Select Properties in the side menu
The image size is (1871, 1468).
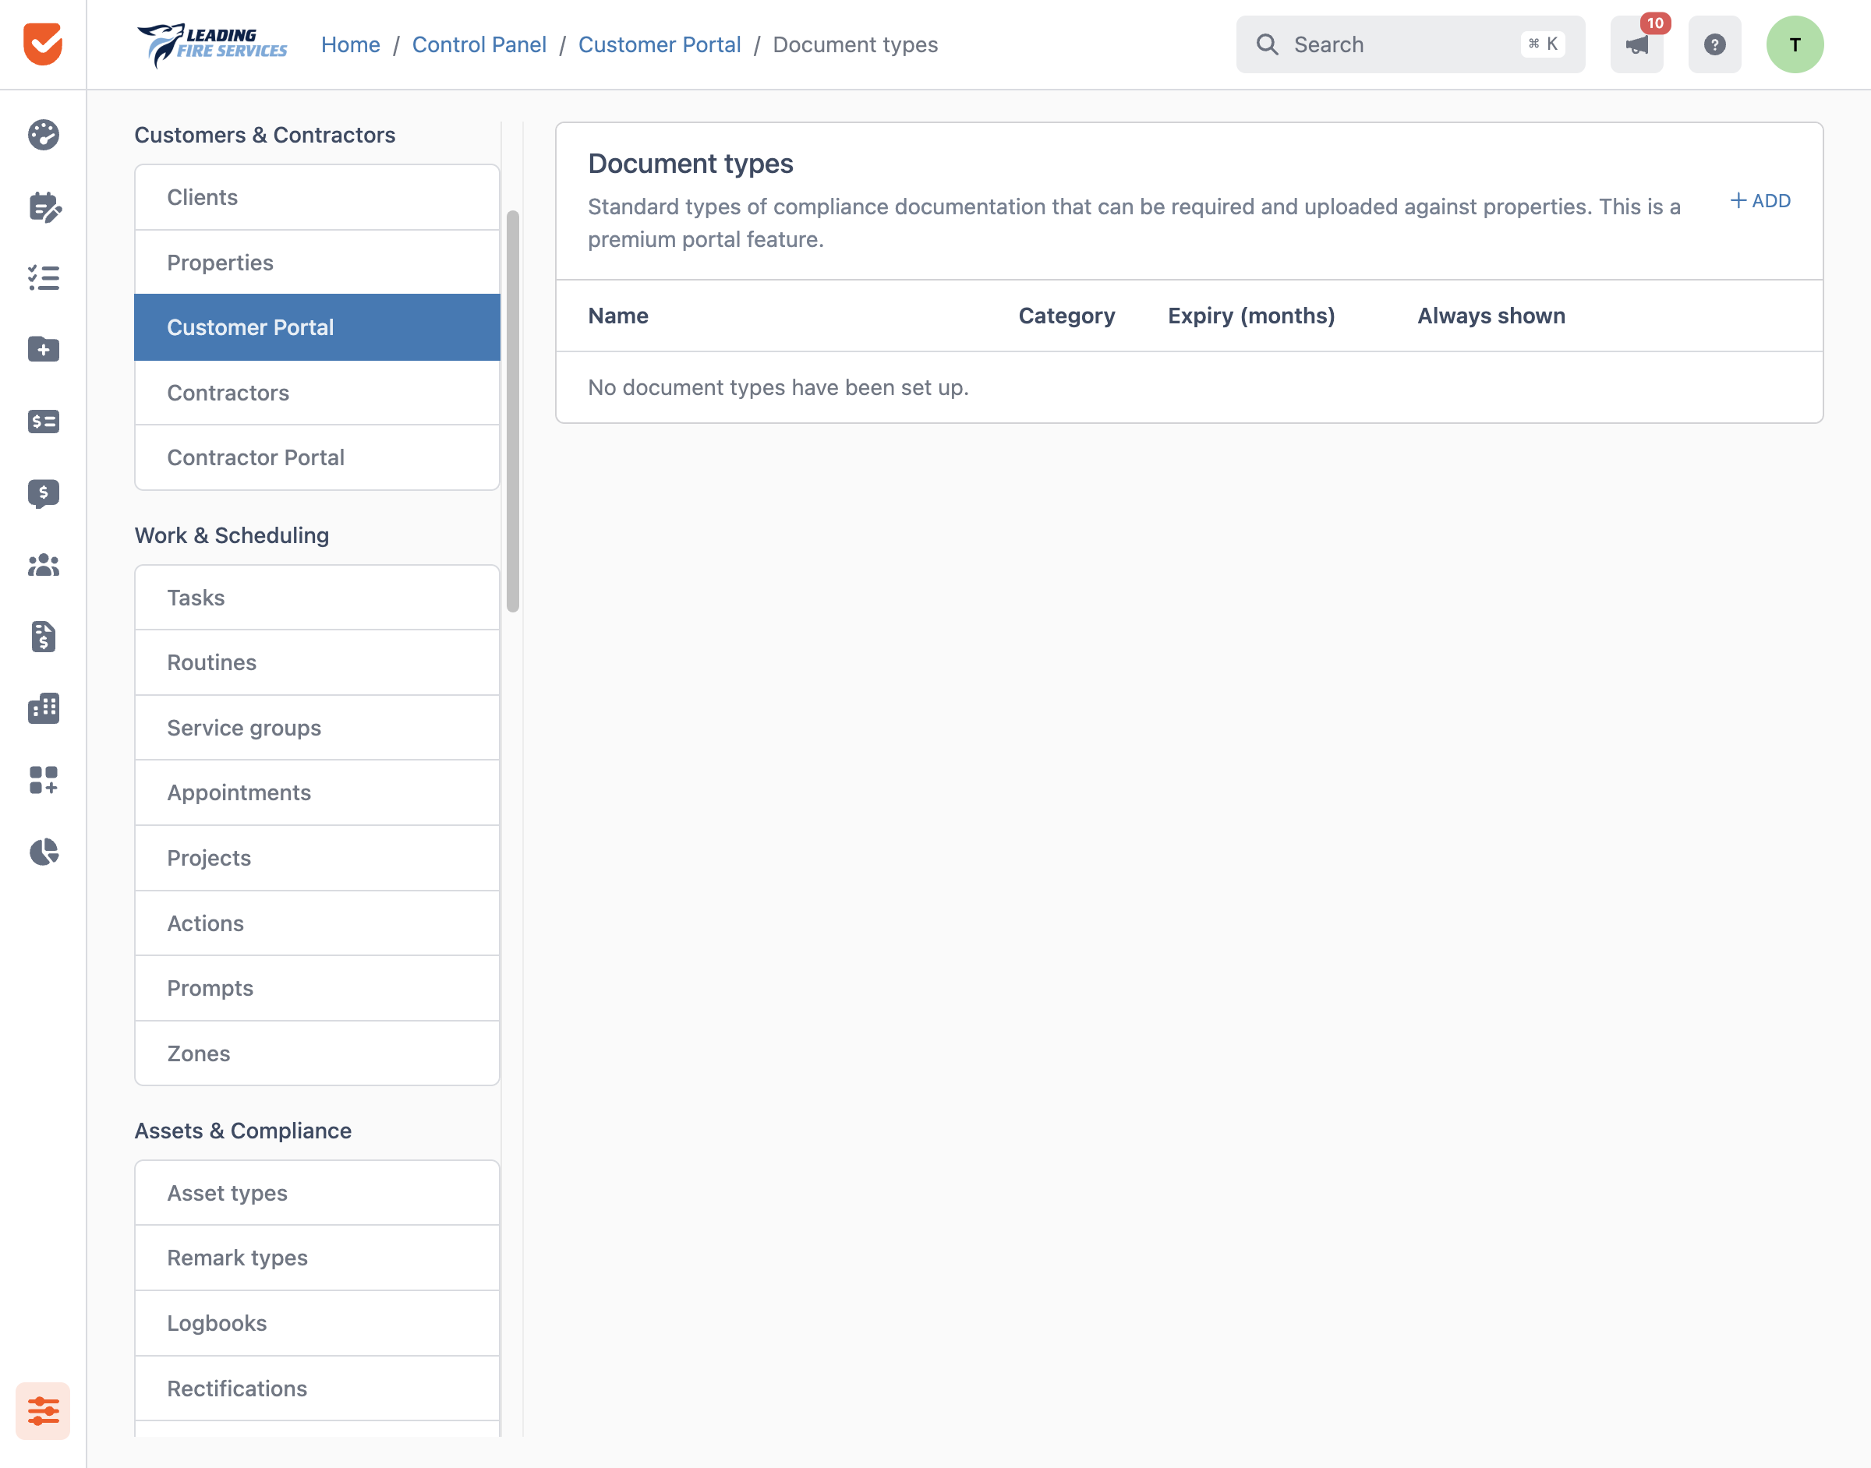pyautogui.click(x=317, y=263)
